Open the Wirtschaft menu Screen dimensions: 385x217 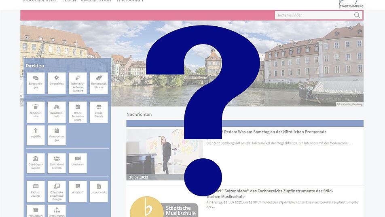coord(130,1)
